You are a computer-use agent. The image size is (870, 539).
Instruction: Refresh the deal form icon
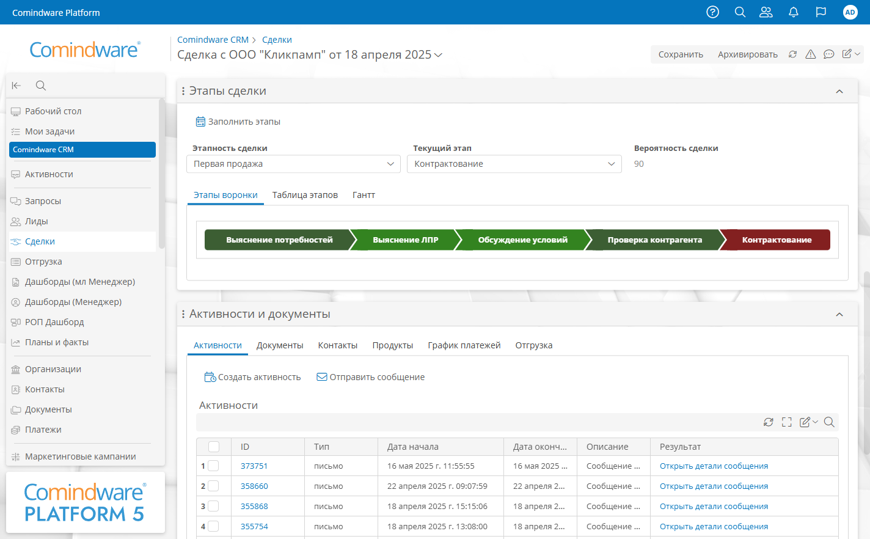792,54
